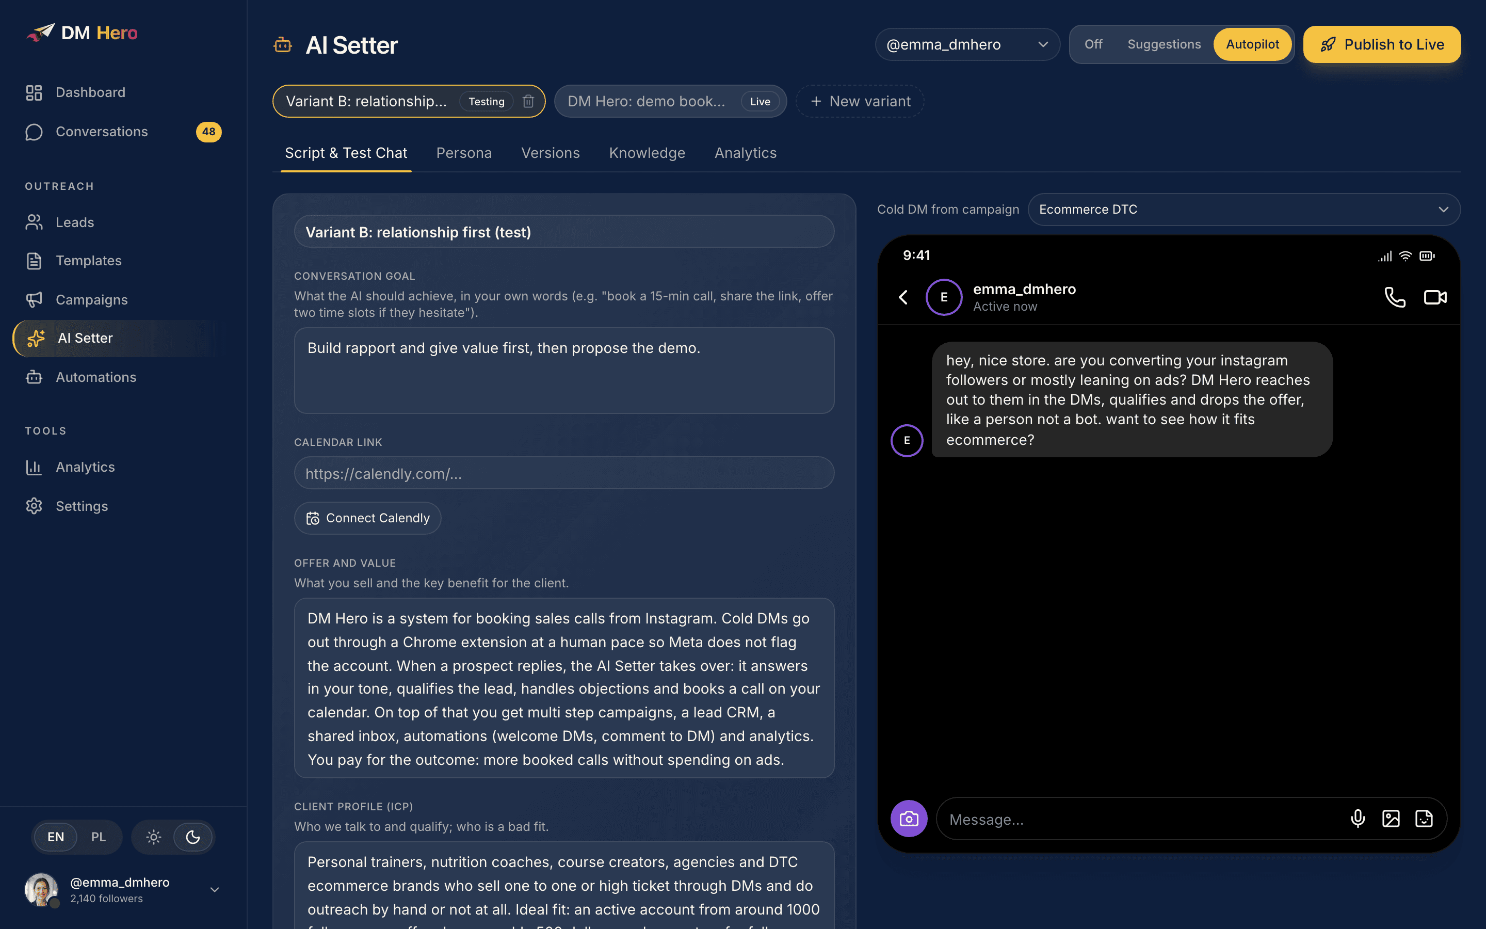Switch to the Knowledge tab
1486x929 pixels.
(647, 153)
